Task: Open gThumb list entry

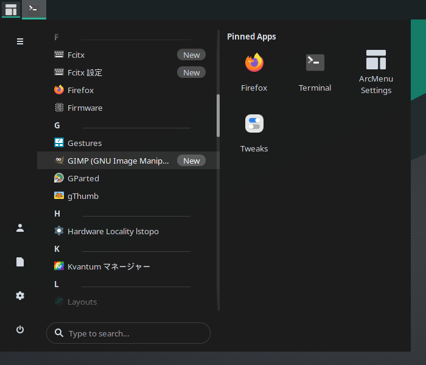Action: pos(128,196)
